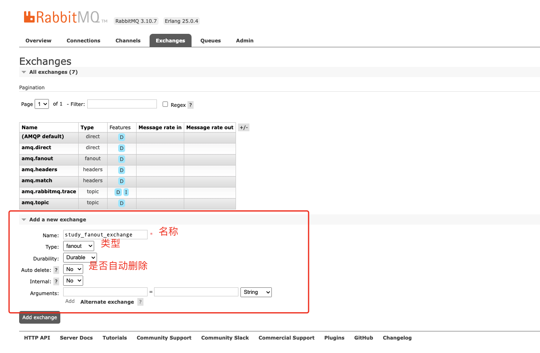540x353 pixels.
Task: Open the Page number dropdown
Action: coord(42,104)
